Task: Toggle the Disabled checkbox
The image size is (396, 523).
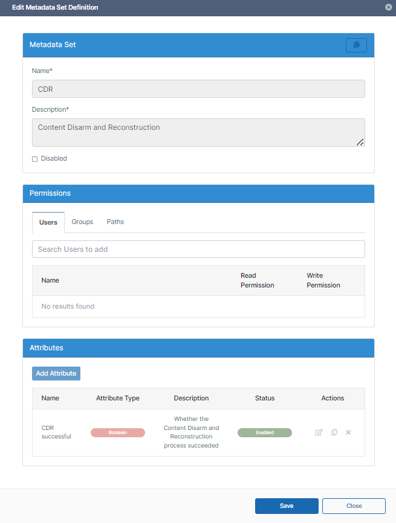Action: click(x=34, y=159)
